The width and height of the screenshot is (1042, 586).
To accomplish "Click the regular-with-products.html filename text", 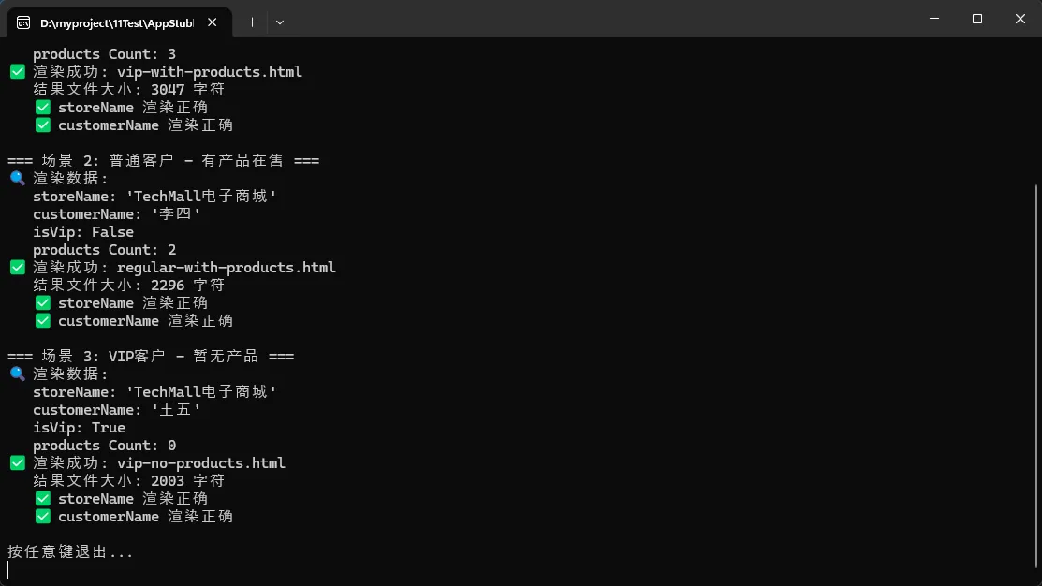I will pos(226,268).
